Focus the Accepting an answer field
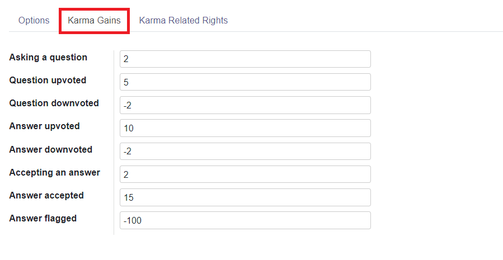 (x=245, y=174)
